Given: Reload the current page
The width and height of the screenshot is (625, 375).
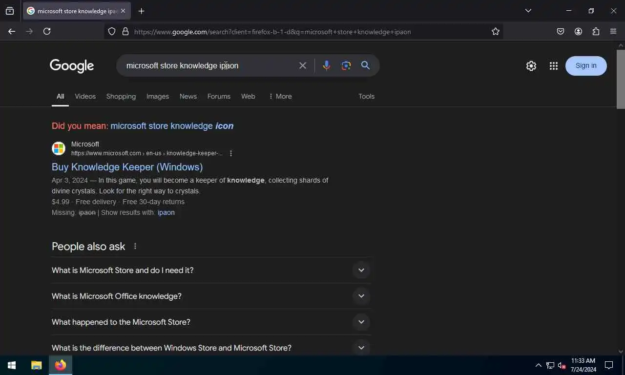Looking at the screenshot, I should (x=47, y=31).
